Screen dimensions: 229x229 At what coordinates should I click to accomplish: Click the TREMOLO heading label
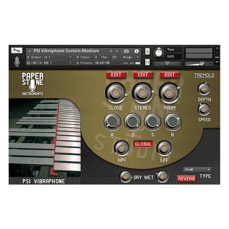204,75
